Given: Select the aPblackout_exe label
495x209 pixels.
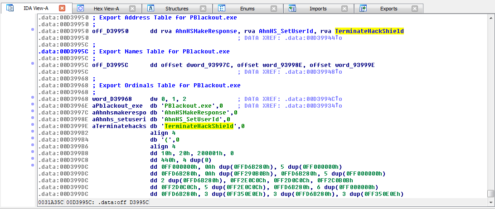Looking at the screenshot, I should [x=117, y=105].
